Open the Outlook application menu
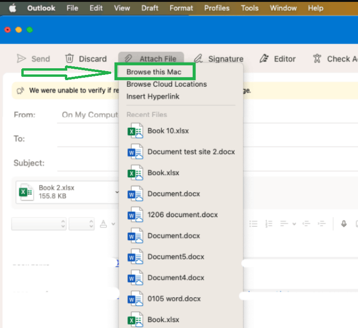358x328 pixels. tap(41, 8)
